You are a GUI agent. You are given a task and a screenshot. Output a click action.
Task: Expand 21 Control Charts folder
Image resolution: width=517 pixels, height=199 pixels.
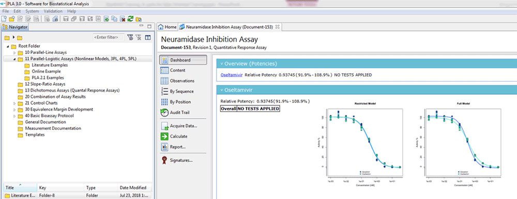pos(14,103)
